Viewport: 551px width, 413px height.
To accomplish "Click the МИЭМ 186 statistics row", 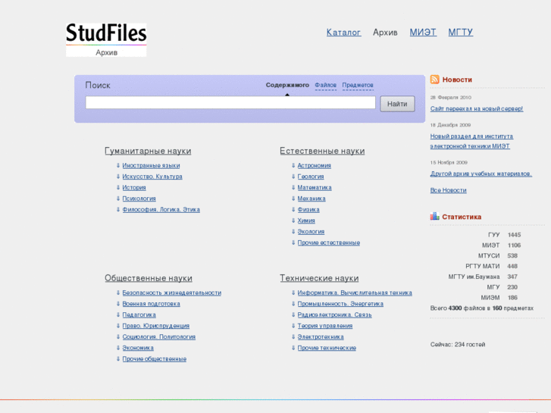I will [499, 297].
